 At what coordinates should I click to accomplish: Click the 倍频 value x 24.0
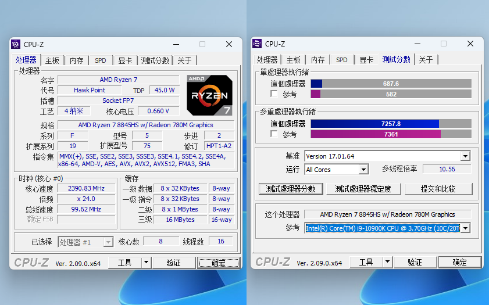(87, 199)
